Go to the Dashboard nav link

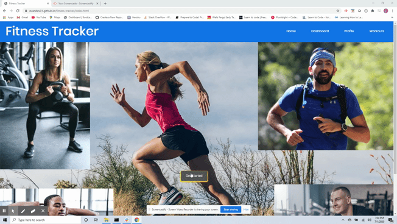click(320, 31)
